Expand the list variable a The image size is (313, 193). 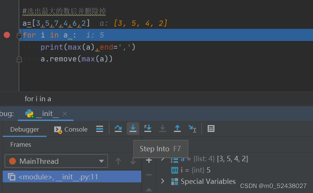[x=163, y=159]
